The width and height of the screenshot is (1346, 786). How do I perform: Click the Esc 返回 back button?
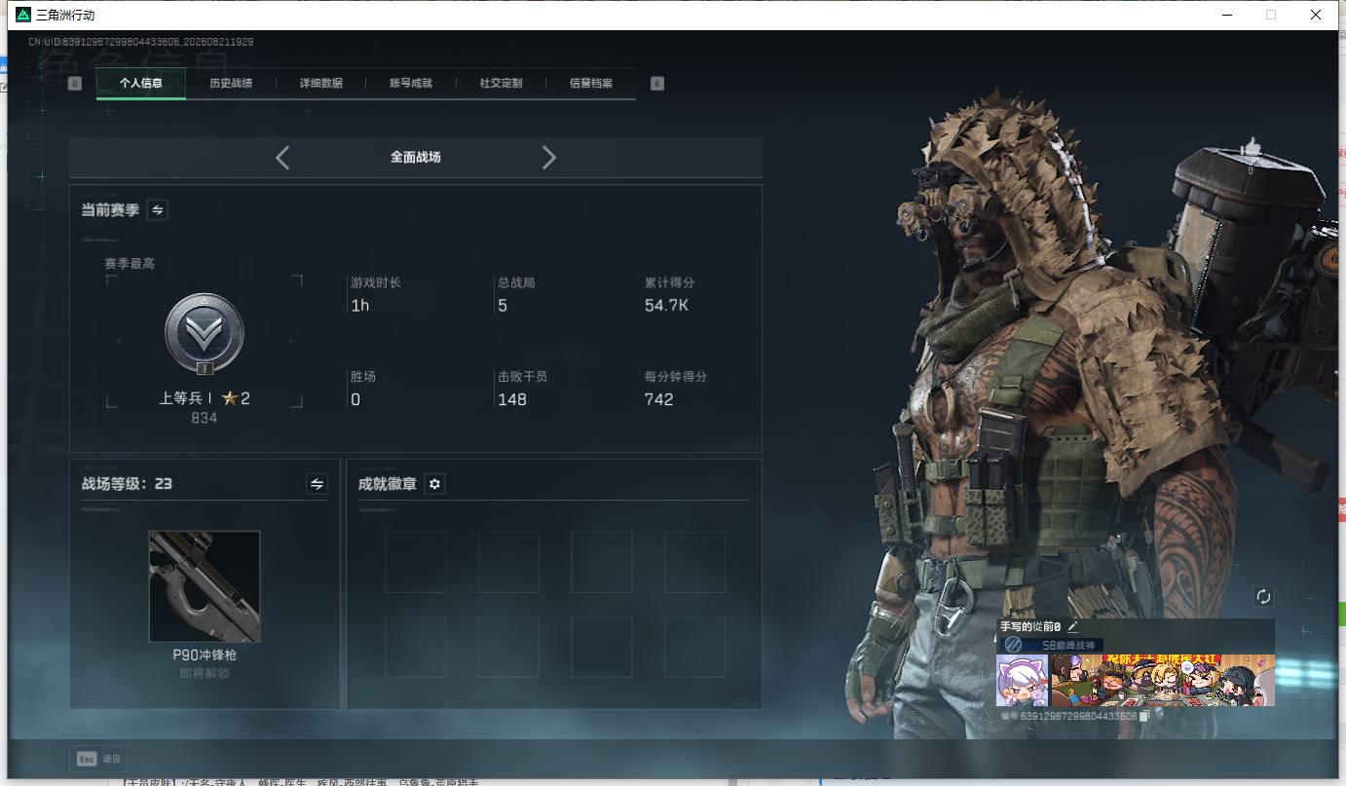[x=99, y=759]
